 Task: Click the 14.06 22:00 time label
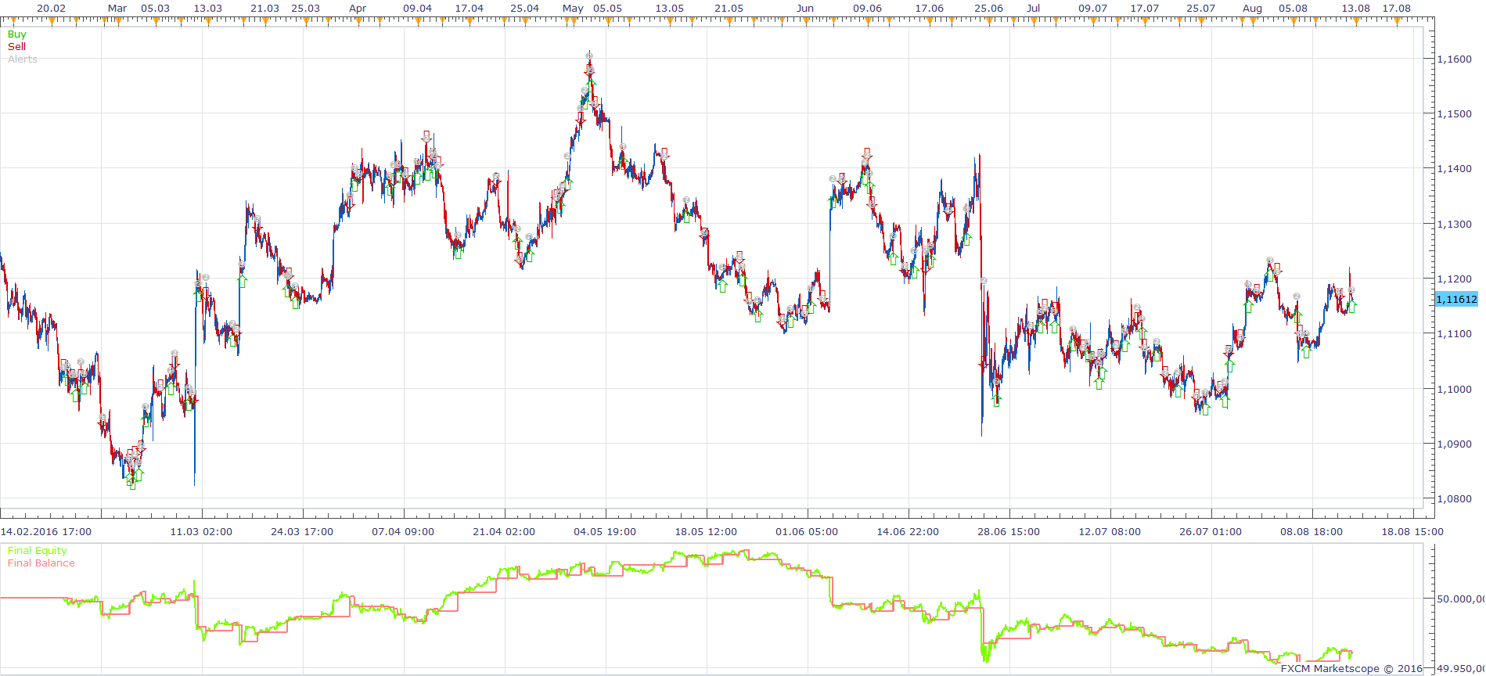[x=908, y=532]
